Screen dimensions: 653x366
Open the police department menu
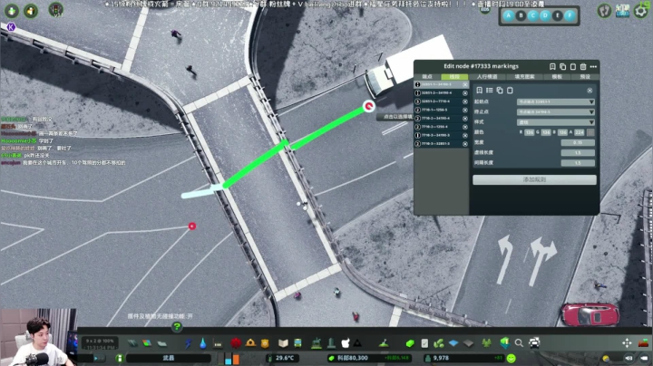[265, 343]
